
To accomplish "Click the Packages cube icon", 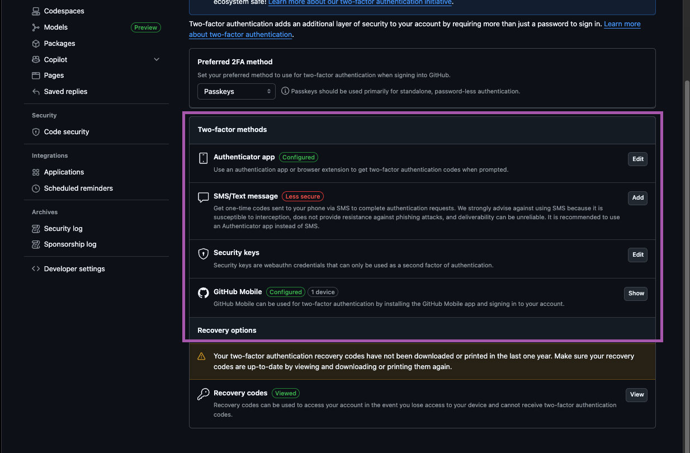I will tap(36, 44).
